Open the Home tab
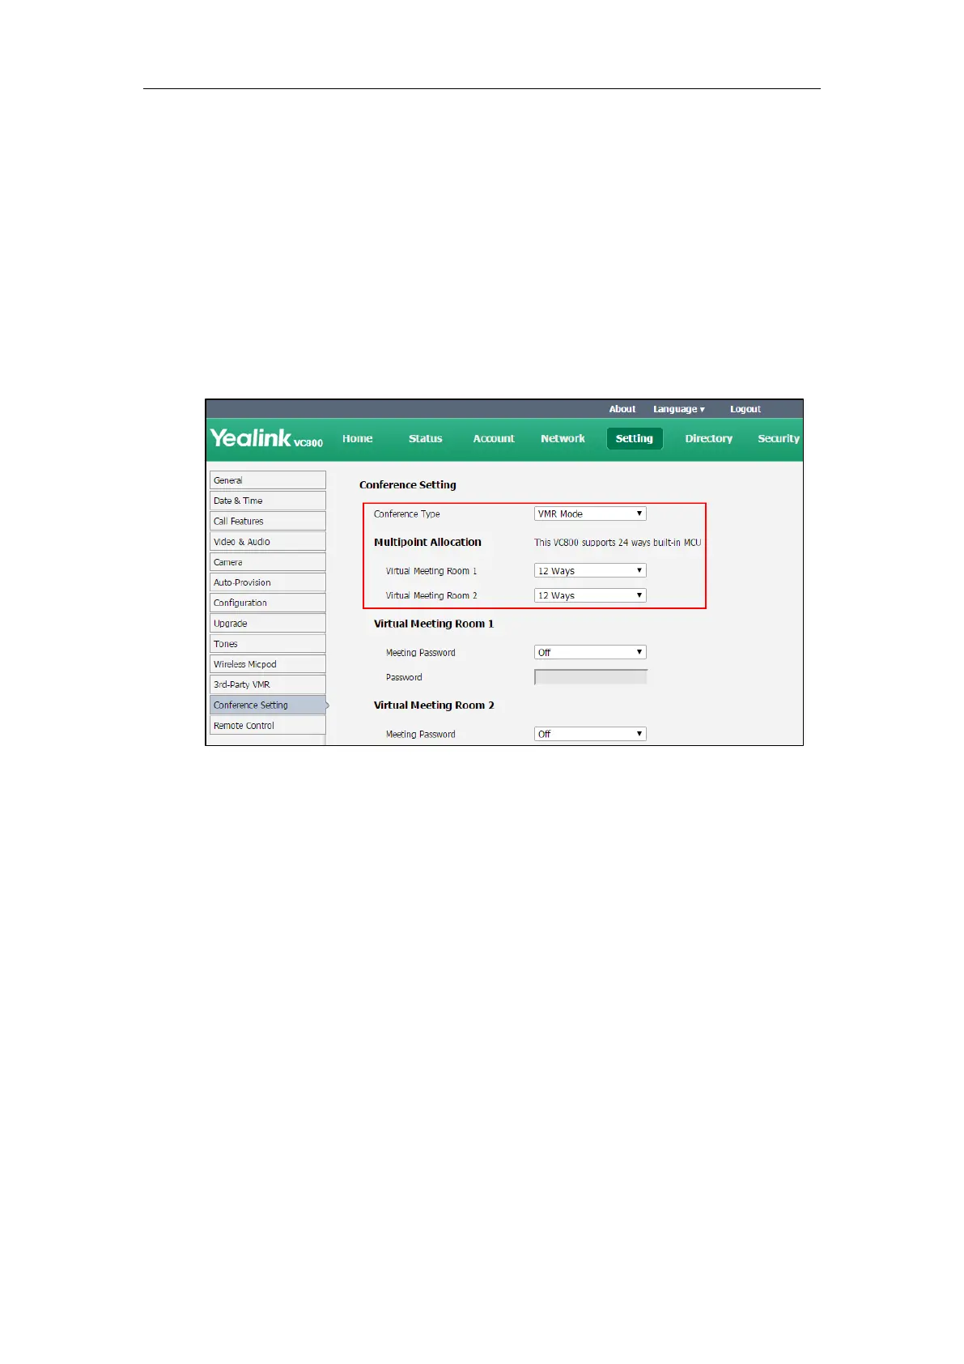The height and width of the screenshot is (1364, 964). coord(357,438)
